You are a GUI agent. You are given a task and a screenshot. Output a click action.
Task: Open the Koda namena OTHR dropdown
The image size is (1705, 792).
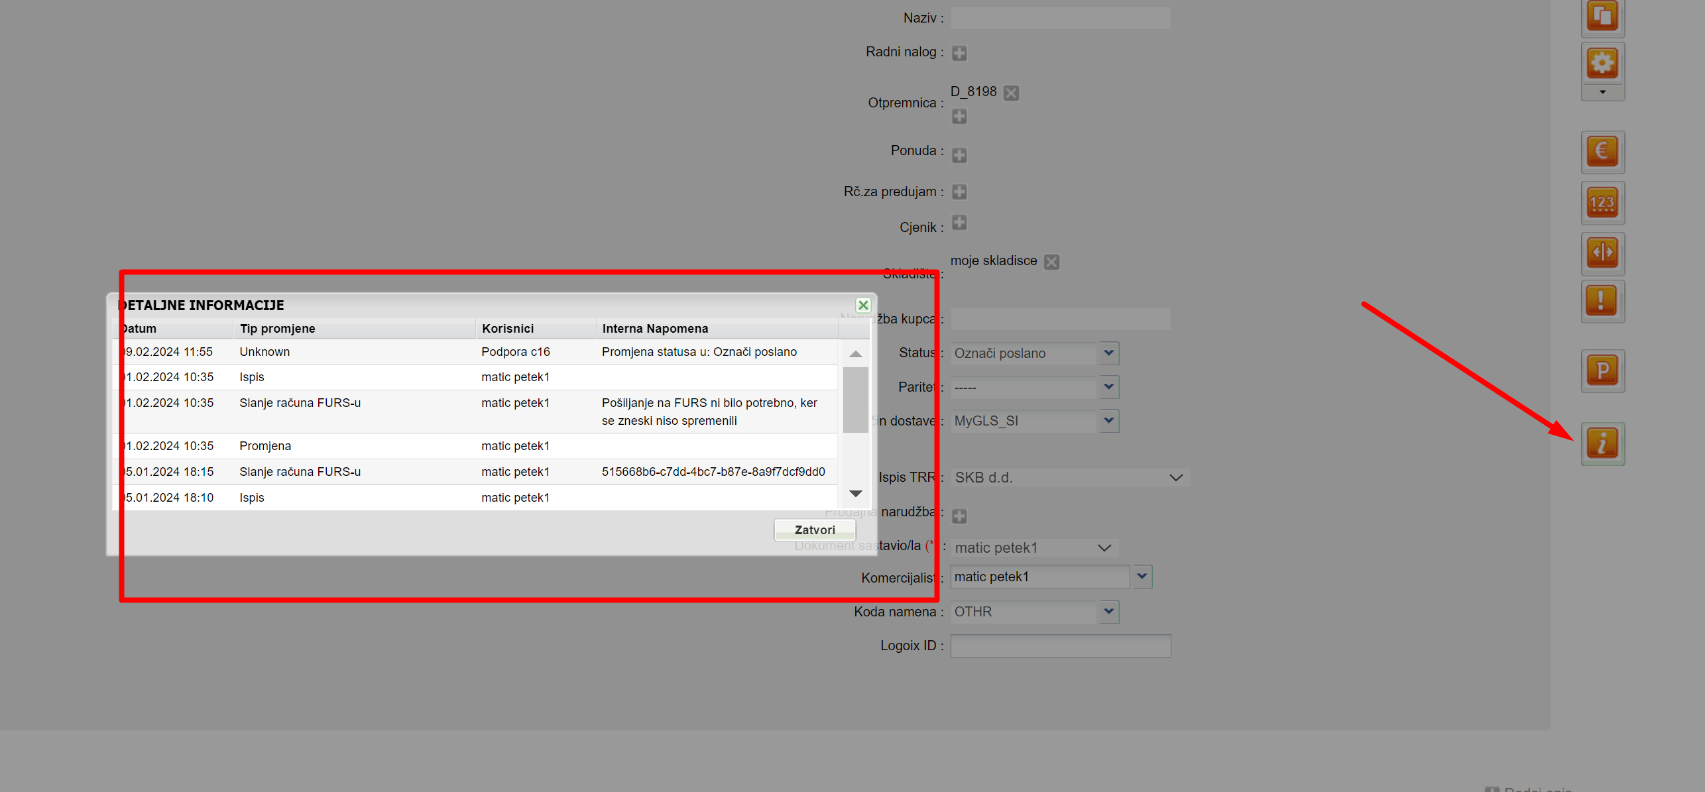pyautogui.click(x=1109, y=612)
